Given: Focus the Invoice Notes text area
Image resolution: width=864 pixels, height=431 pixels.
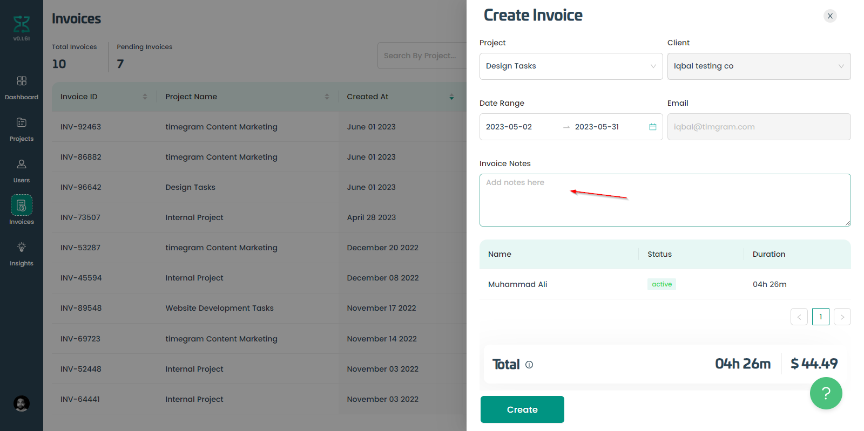Looking at the screenshot, I should pos(665,200).
